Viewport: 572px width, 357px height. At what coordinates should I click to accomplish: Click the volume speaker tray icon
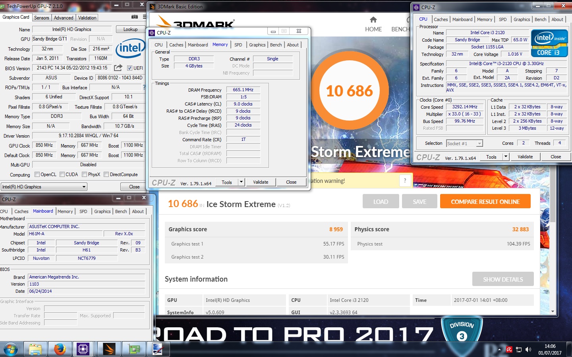[x=528, y=349]
